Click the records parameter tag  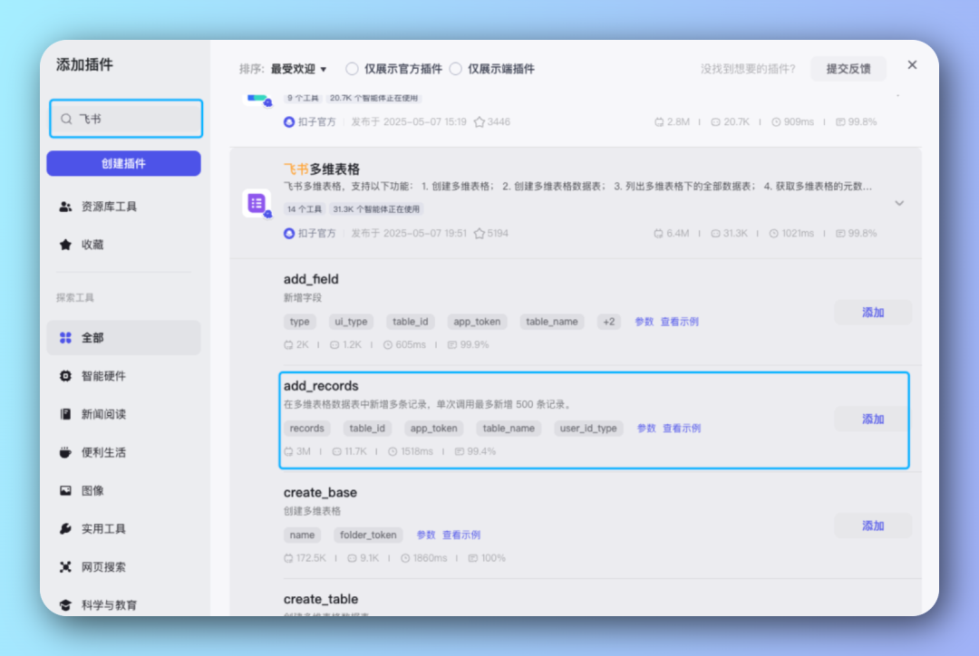tap(306, 429)
